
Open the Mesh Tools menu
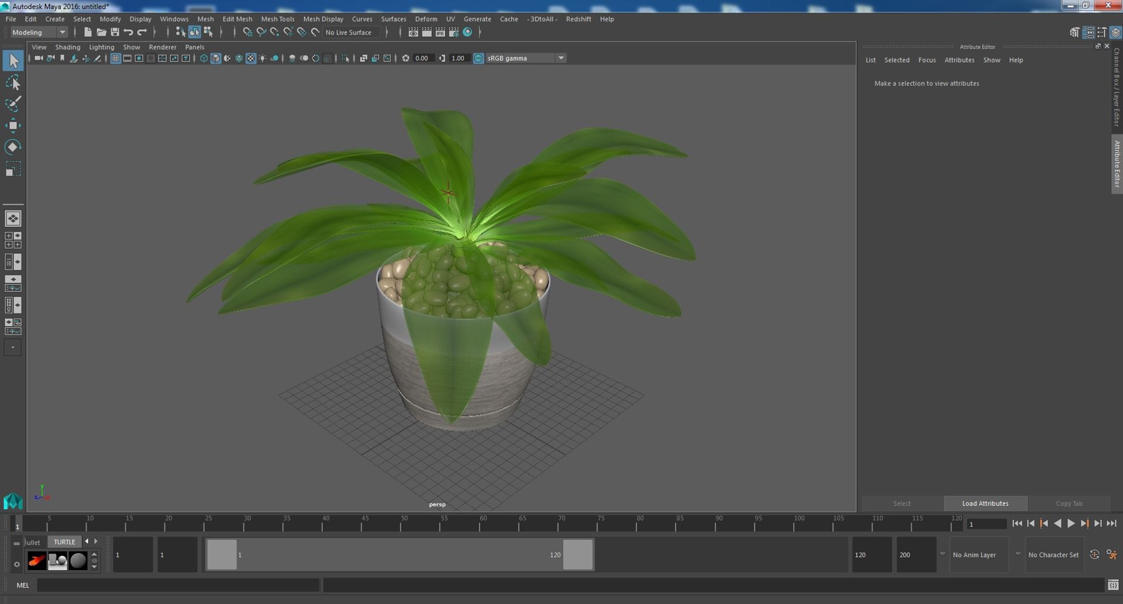(x=277, y=19)
